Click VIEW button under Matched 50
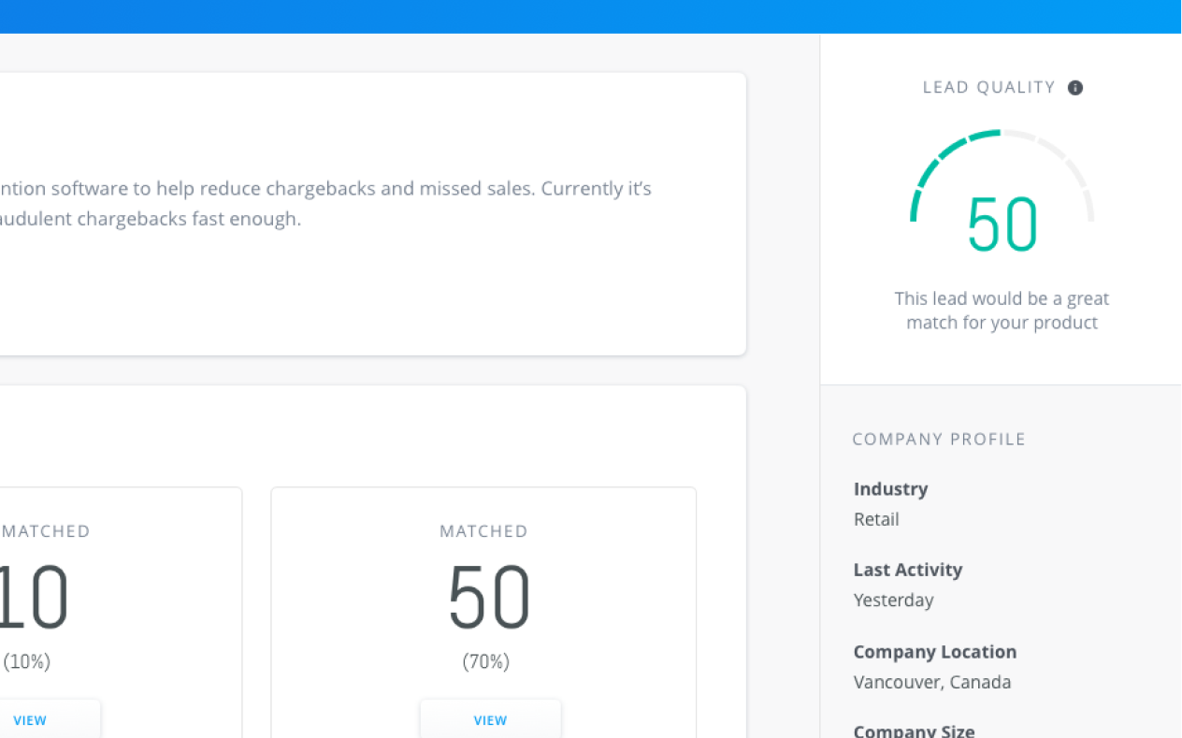Image resolution: width=1182 pixels, height=738 pixels. [490, 719]
